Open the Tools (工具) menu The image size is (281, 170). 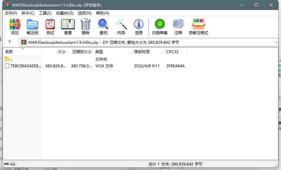[45, 13]
